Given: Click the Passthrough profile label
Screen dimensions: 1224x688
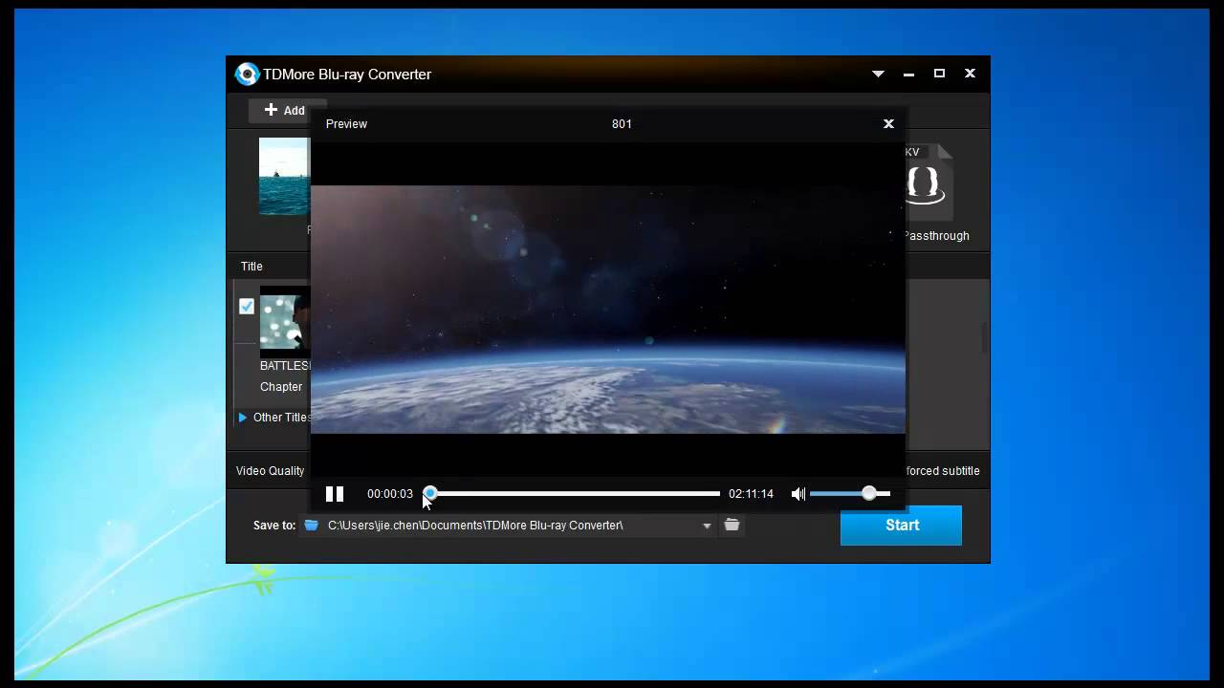Looking at the screenshot, I should 937,236.
